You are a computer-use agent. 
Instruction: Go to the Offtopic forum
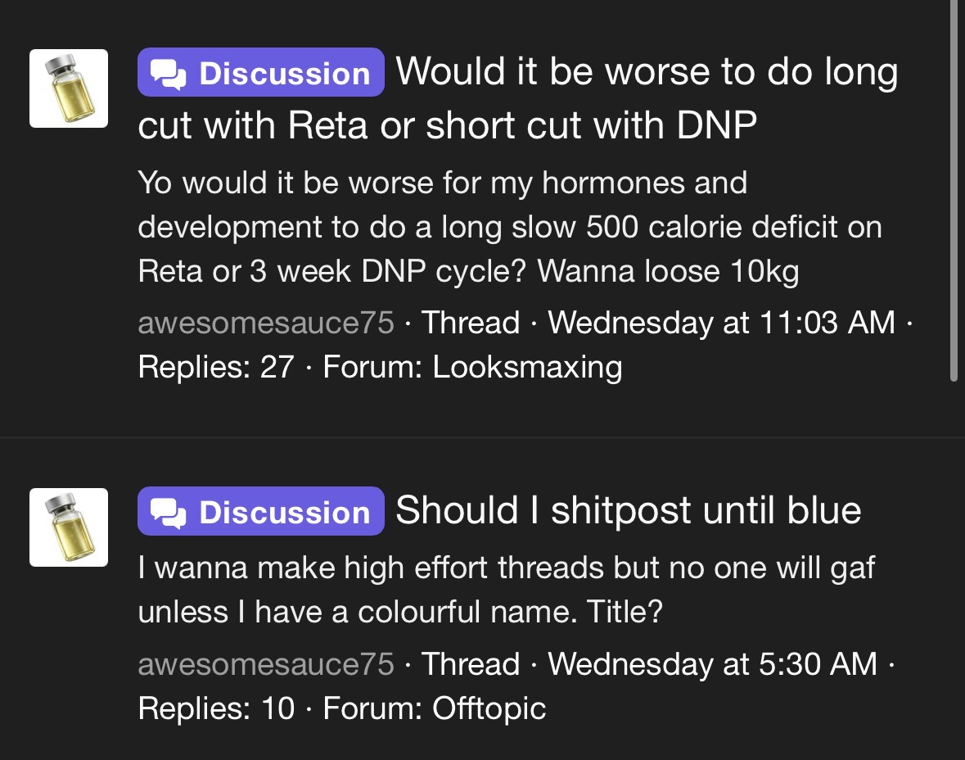[x=489, y=708]
